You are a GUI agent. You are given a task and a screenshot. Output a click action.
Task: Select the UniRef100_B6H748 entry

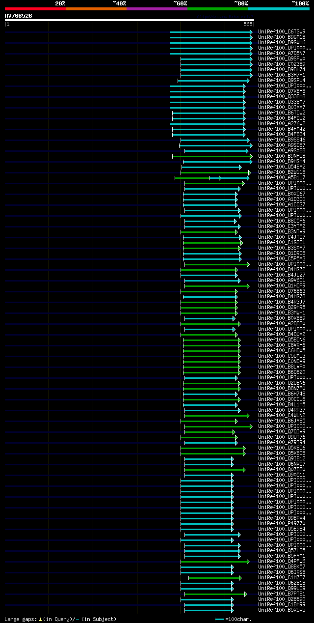pos(282,394)
